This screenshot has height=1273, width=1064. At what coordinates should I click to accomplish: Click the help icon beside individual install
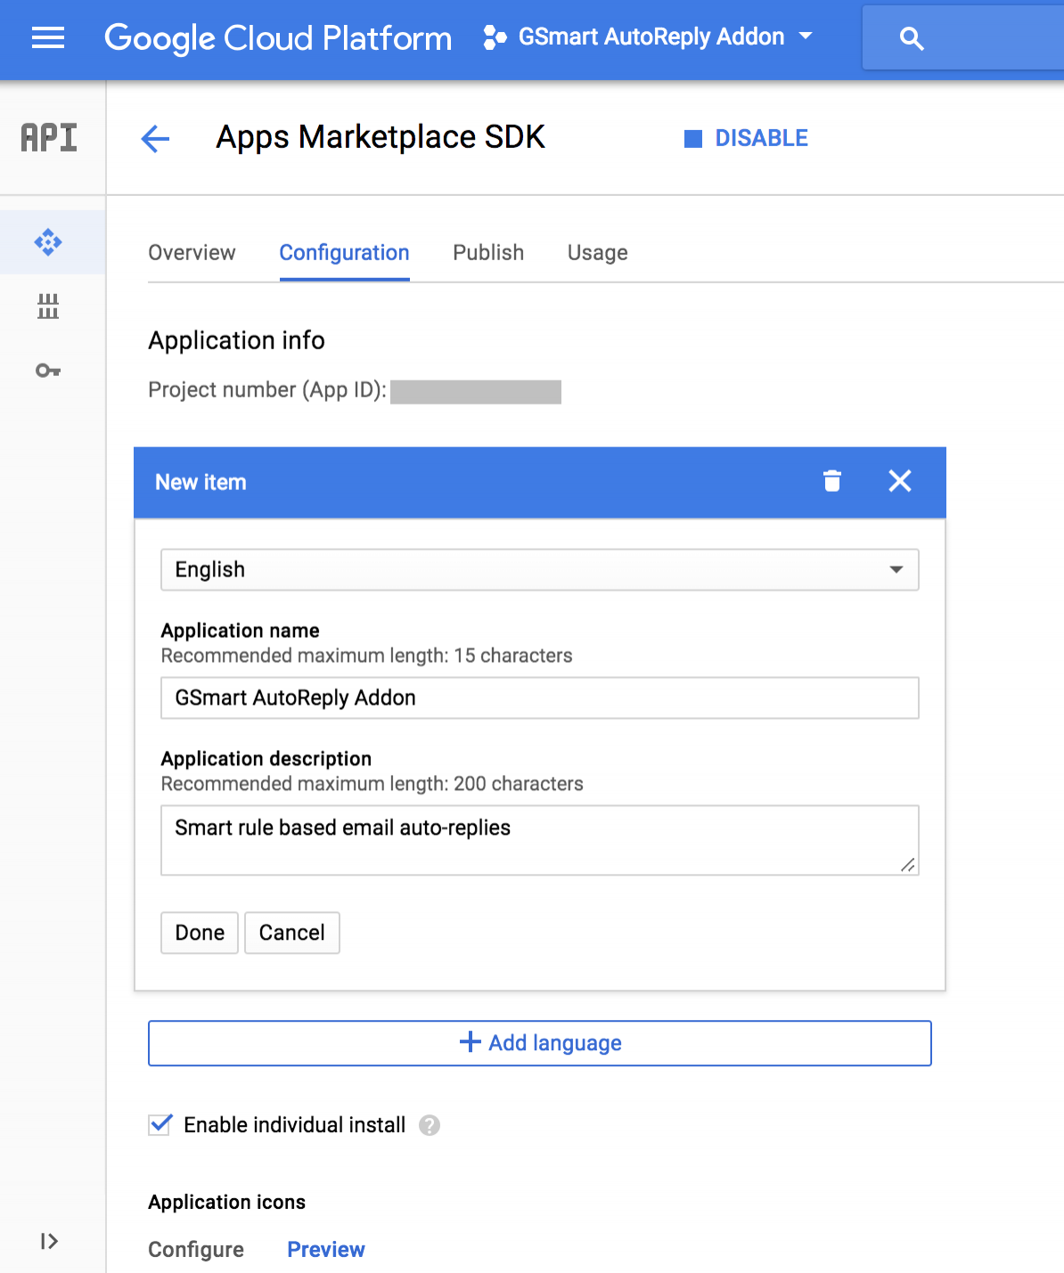click(430, 1125)
